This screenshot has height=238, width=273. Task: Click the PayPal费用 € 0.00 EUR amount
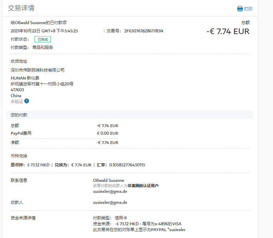[107, 133]
